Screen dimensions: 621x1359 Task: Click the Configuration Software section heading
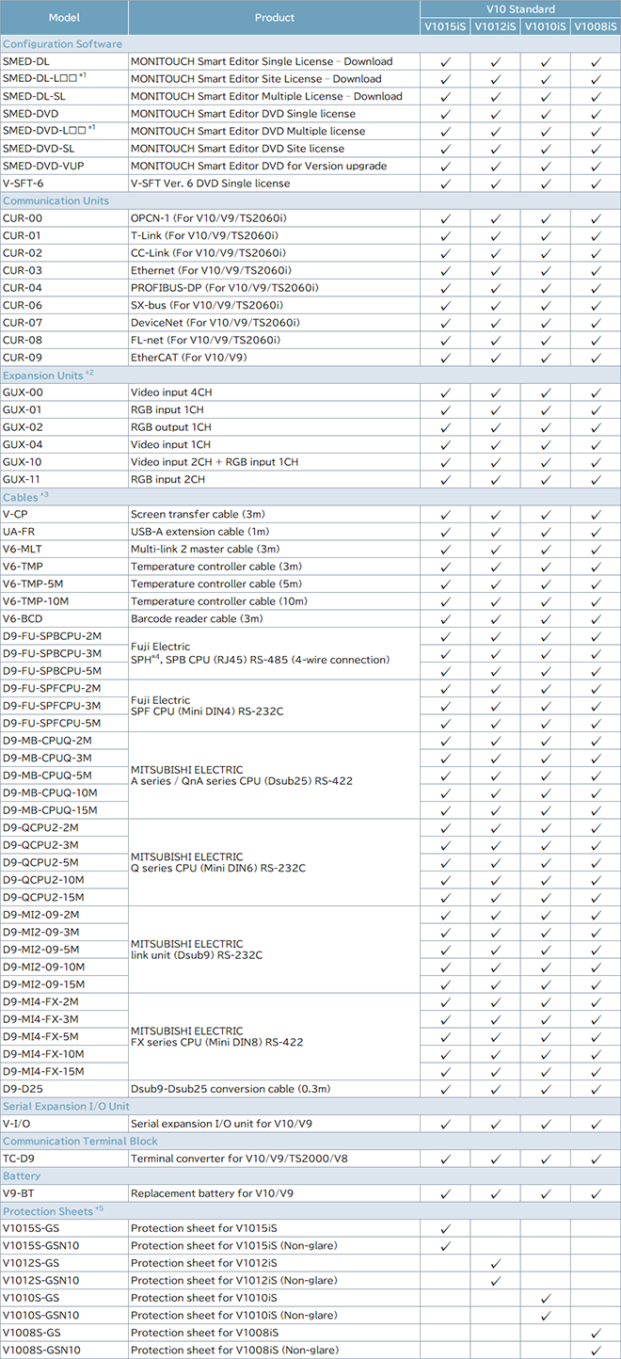63,44
